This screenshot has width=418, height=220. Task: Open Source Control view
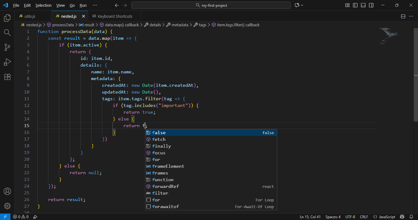tap(7, 47)
